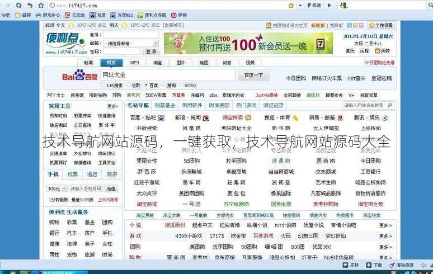Click the yellow bookmark star in the address bar

(x=291, y=5)
